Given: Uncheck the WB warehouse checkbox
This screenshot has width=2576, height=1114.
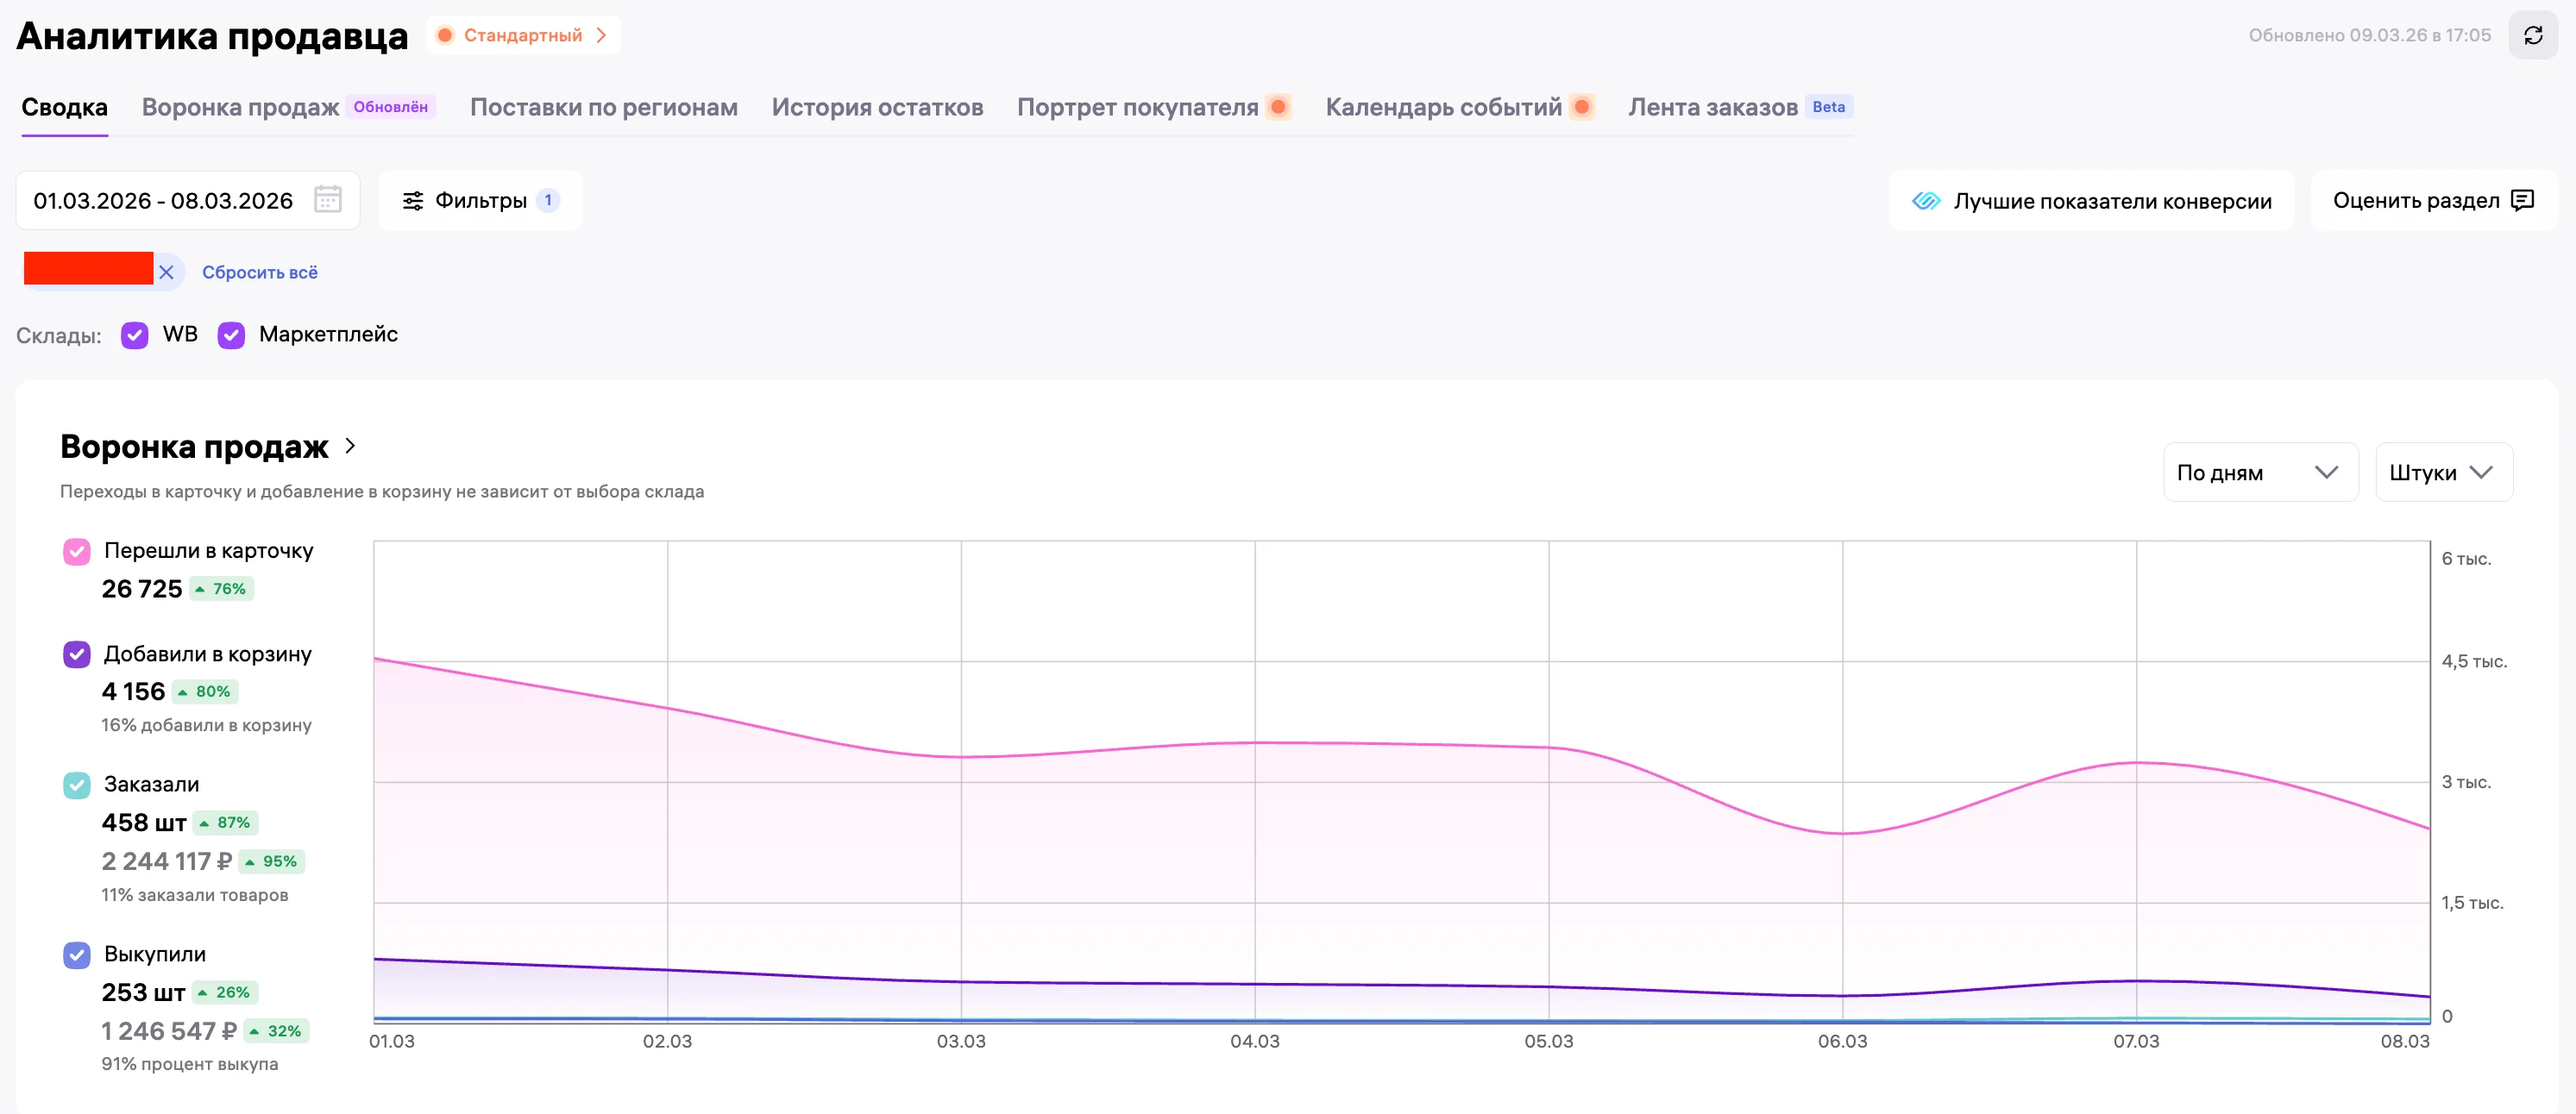Looking at the screenshot, I should 135,335.
